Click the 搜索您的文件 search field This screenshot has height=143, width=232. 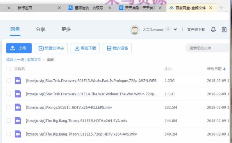[x=208, y=48]
